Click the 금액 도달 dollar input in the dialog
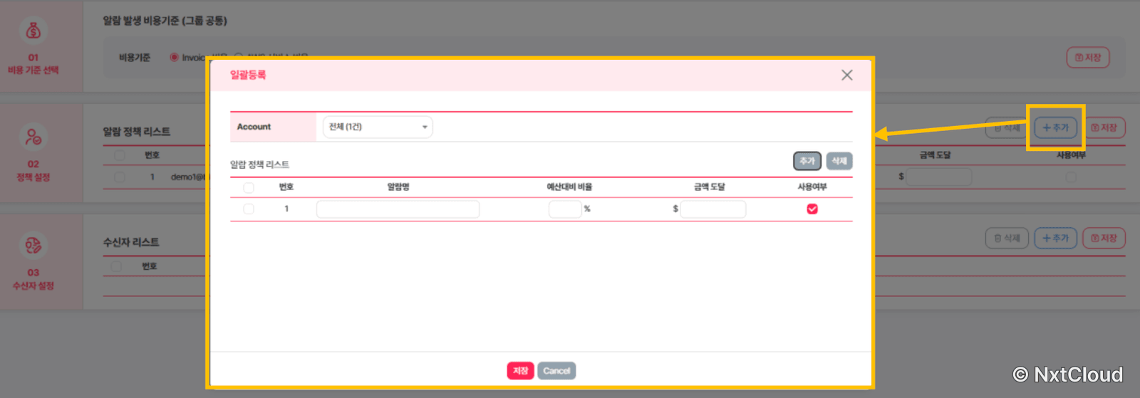 pos(712,209)
